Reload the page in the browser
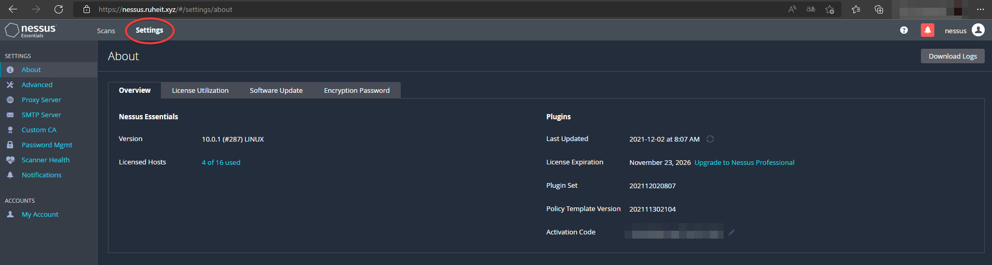 pyautogui.click(x=59, y=9)
